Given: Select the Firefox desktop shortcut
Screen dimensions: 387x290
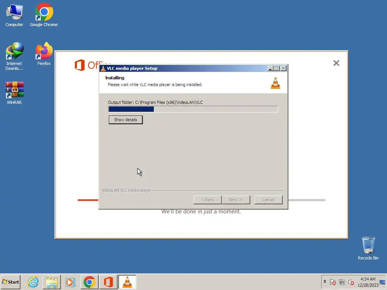Looking at the screenshot, I should click(44, 54).
